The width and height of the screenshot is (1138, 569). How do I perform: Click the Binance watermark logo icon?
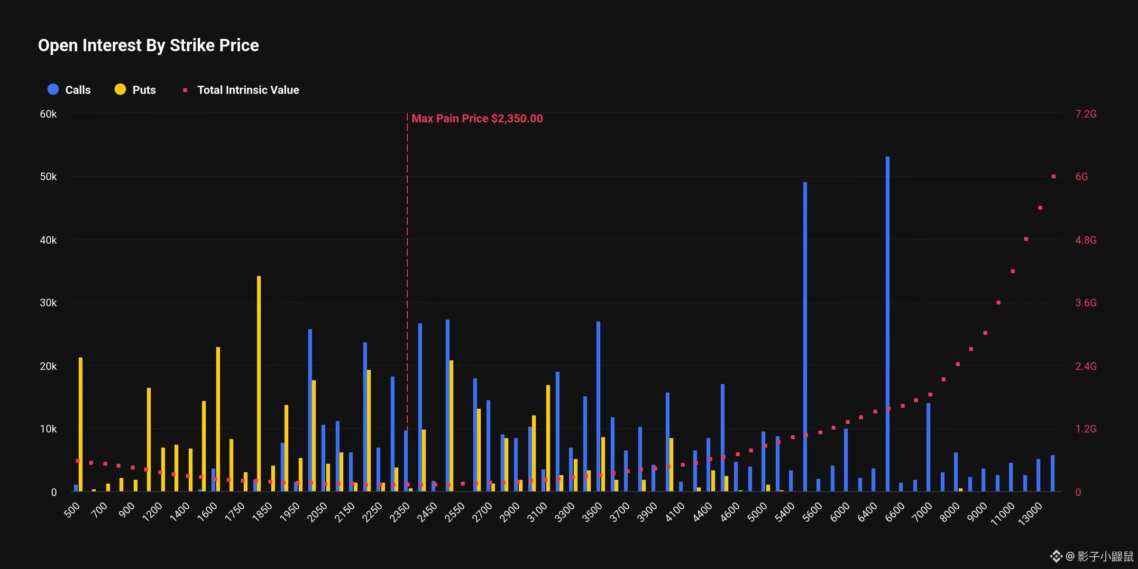point(1056,556)
